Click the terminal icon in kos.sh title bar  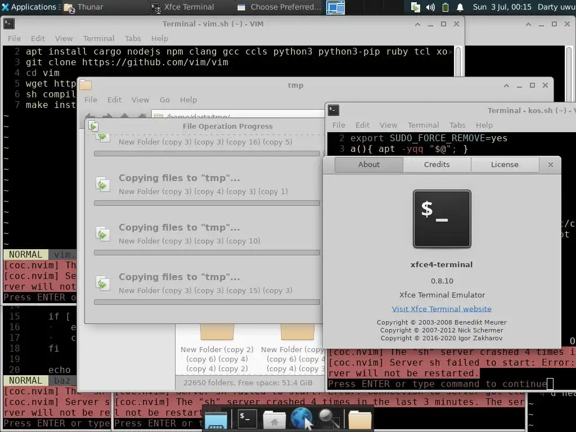334,110
